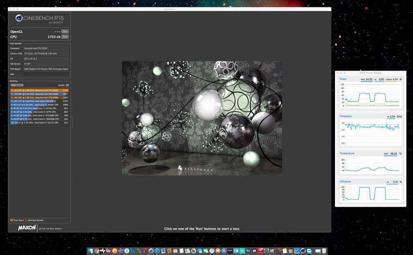Click the Frequency value '2,04' GHz
This screenshot has width=413, height=255.
pos(392,117)
